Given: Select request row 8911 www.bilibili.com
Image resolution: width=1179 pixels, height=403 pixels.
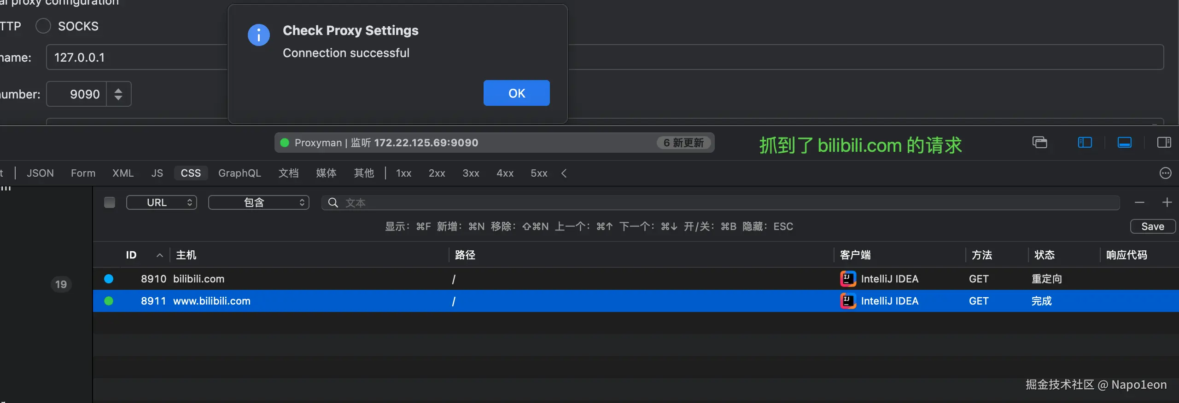Looking at the screenshot, I should 636,301.
